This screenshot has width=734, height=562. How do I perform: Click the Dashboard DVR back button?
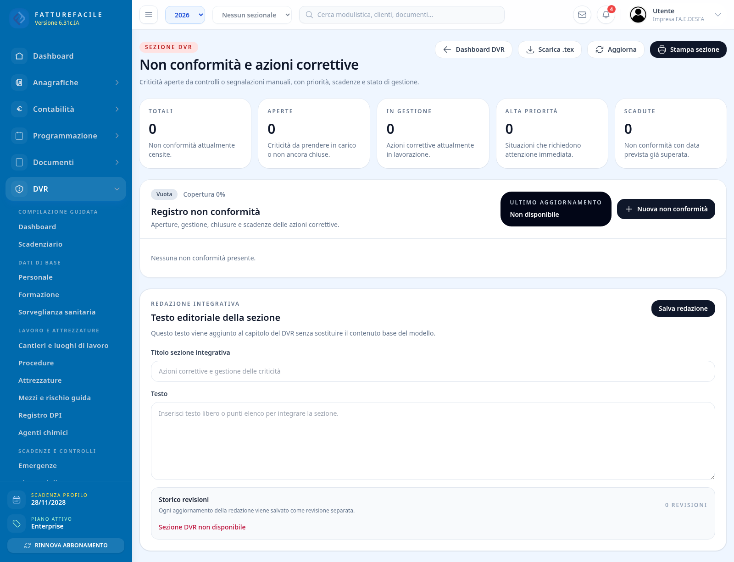pos(473,50)
